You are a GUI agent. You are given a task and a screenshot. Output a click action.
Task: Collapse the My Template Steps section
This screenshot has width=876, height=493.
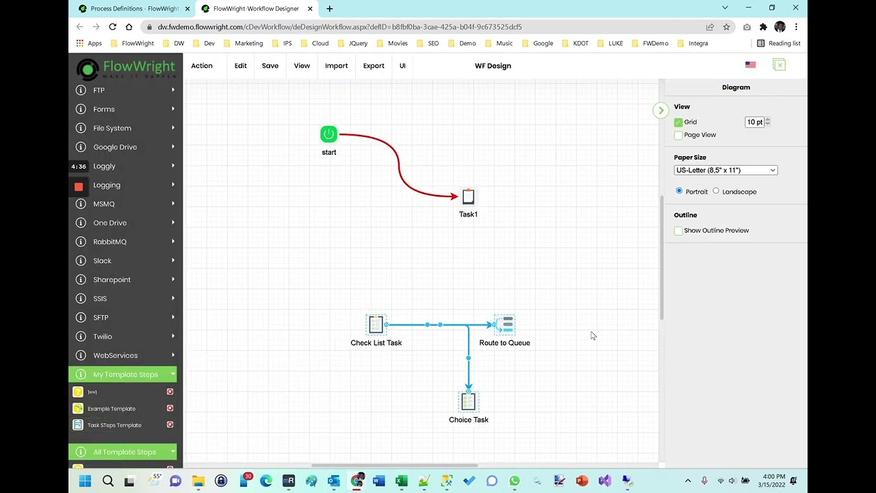(123, 375)
